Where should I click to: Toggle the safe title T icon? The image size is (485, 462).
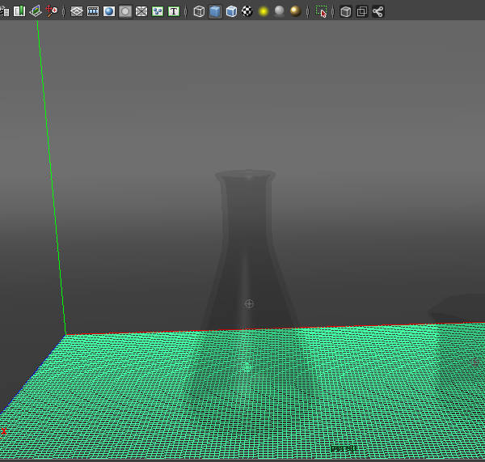pos(173,11)
